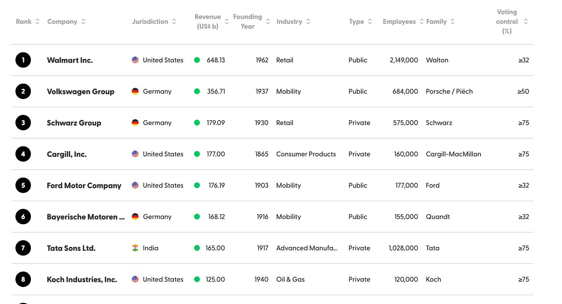Sort by Employees column arrows
Viewport: 562px width, 304px height.
coord(421,22)
